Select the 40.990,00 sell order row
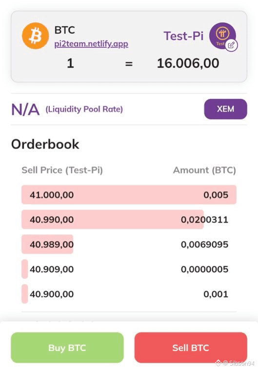This screenshot has width=258, height=371. point(129,219)
